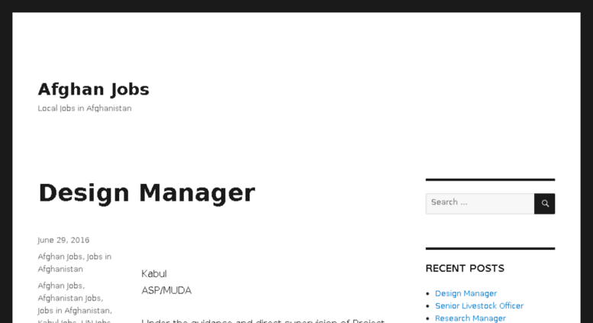593x323 pixels.
Task: Visit the Research Manager recent post
Action: [x=470, y=318]
